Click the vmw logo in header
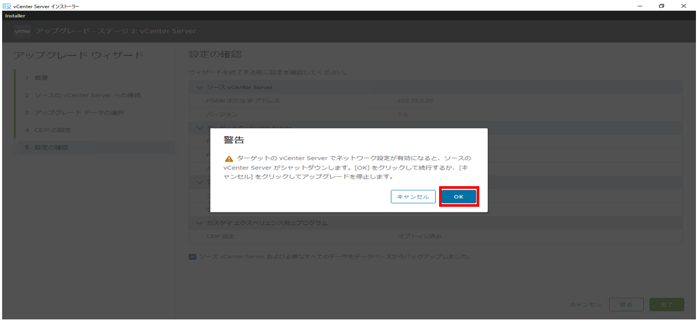 [x=22, y=31]
